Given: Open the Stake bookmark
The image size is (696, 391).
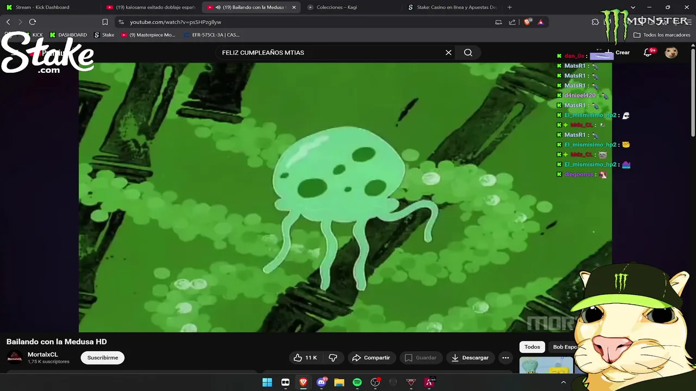Looking at the screenshot, I should coord(104,35).
